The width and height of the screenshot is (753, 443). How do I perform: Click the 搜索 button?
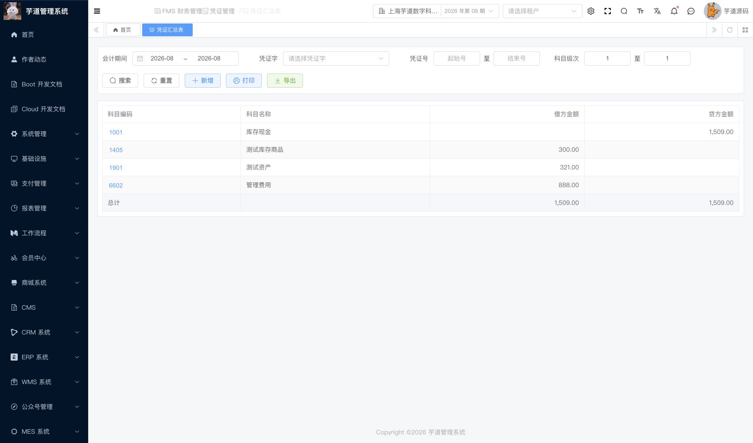pyautogui.click(x=120, y=81)
